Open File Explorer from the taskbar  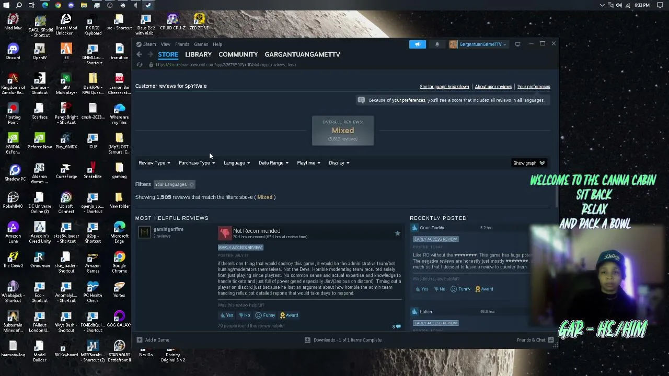tap(84, 5)
